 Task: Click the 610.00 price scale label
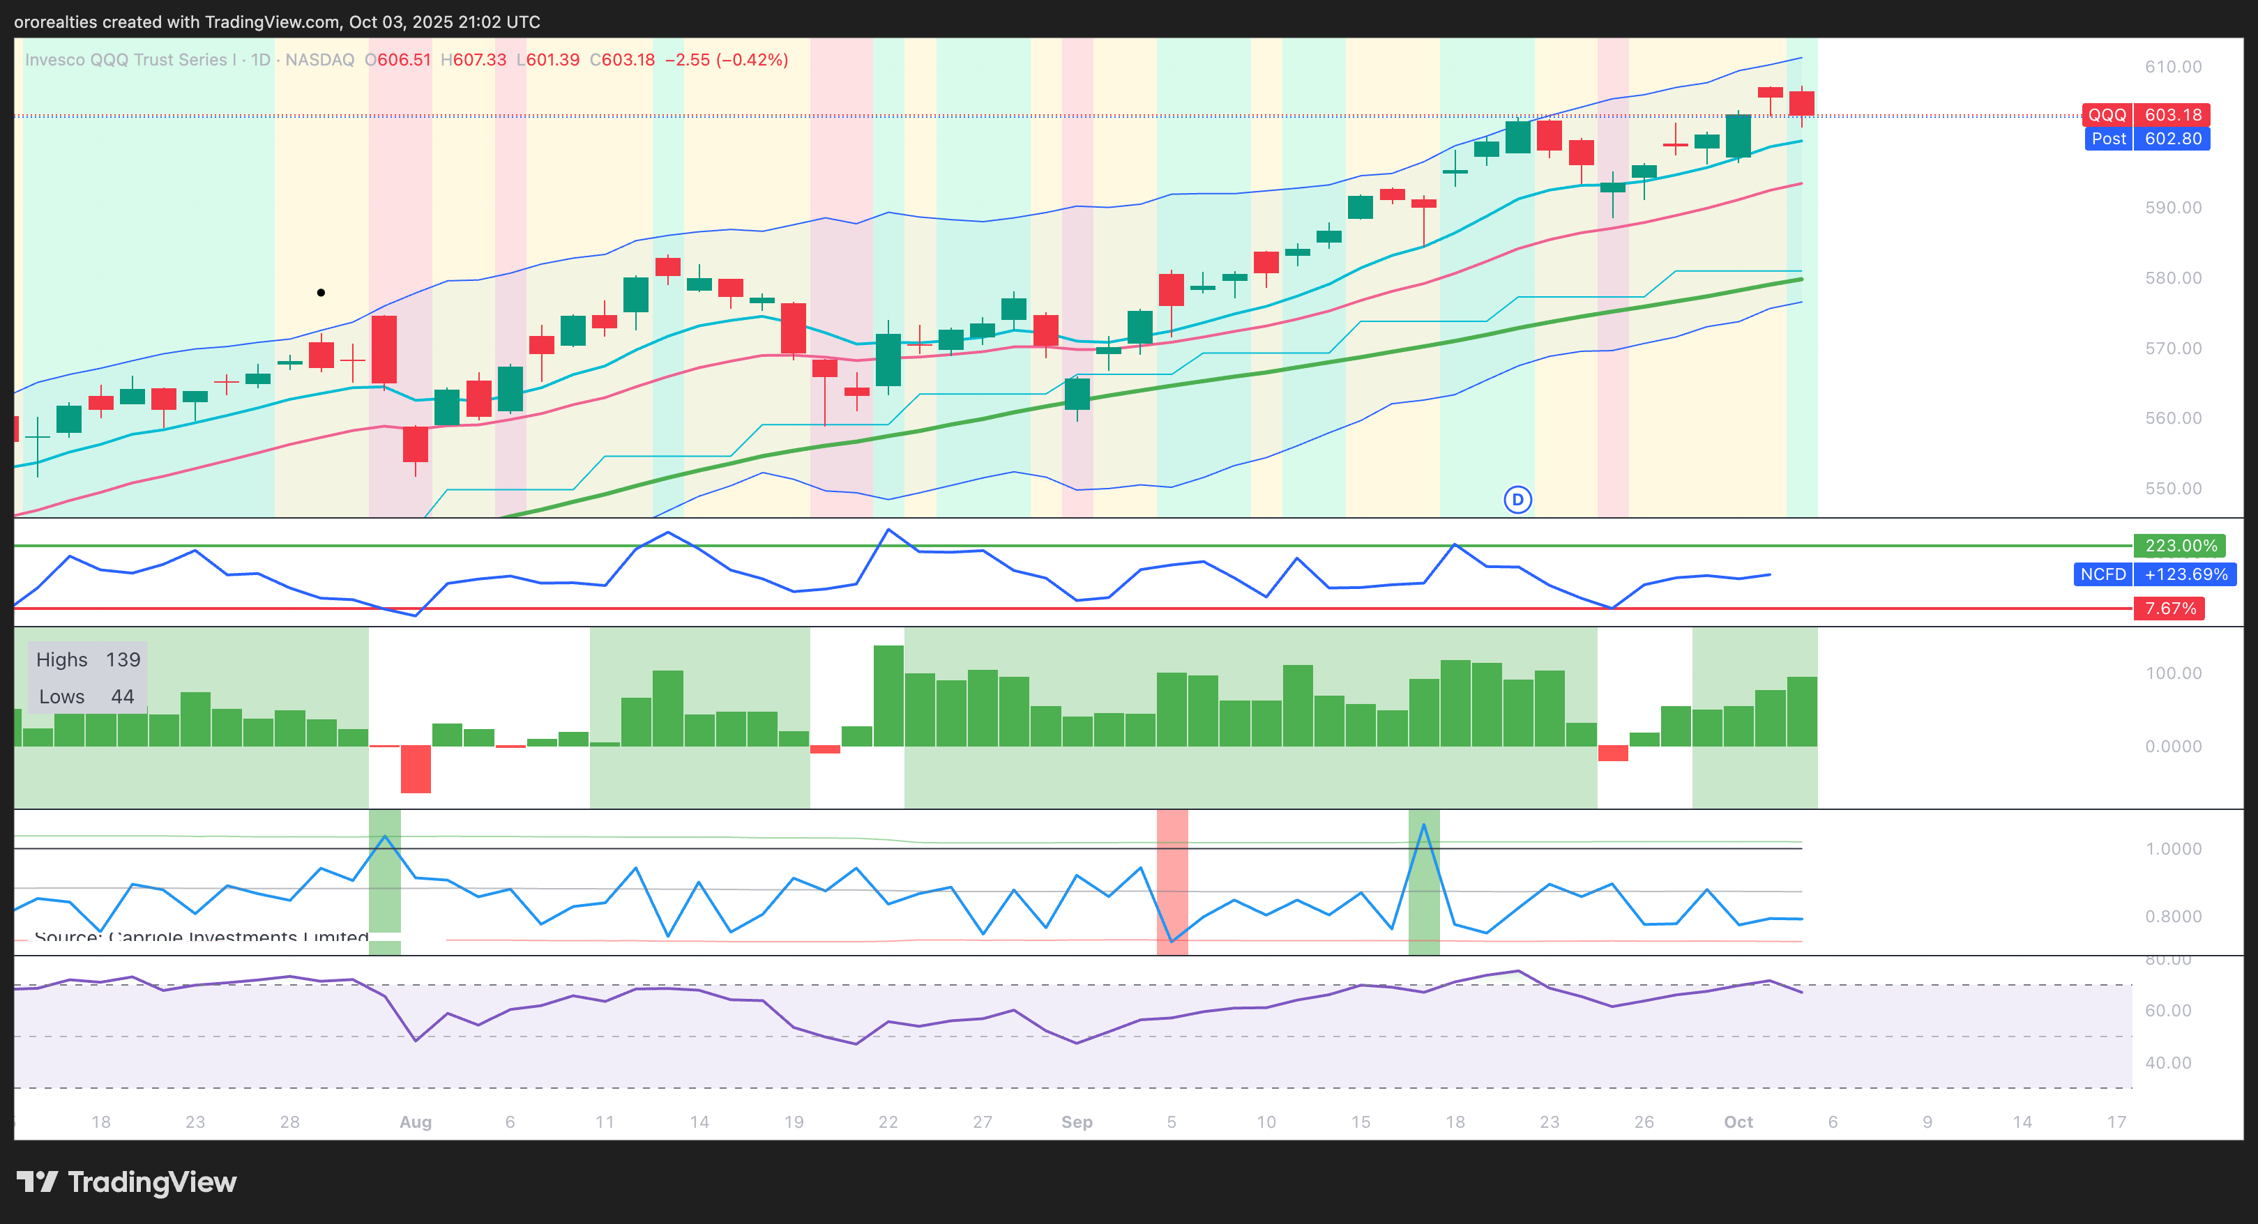pos(2173,67)
